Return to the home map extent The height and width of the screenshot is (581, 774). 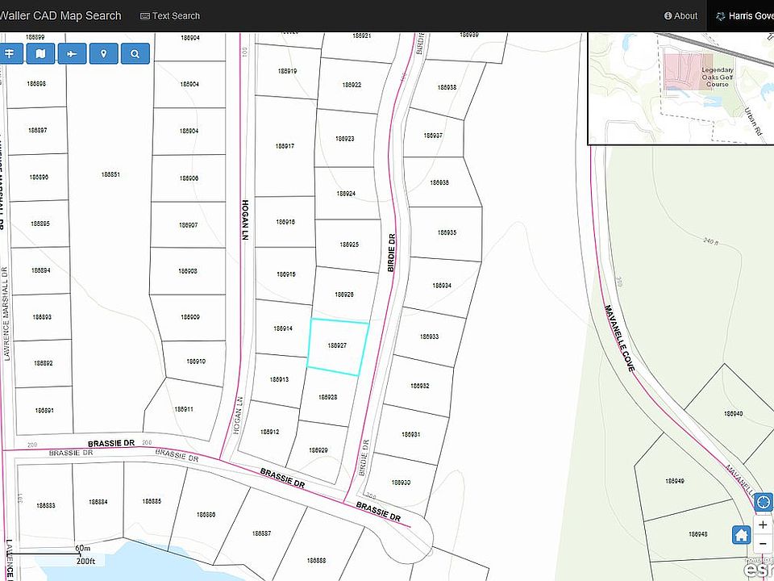[741, 534]
